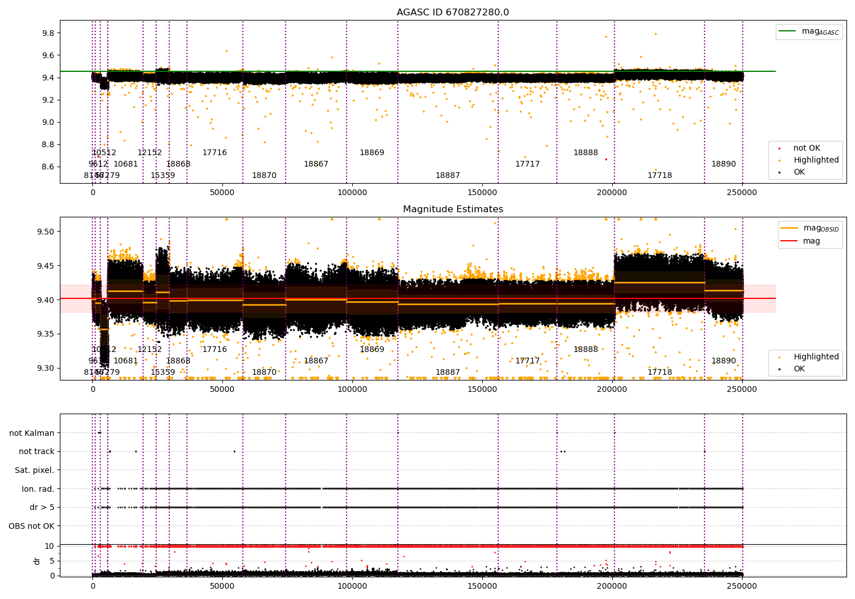Click 'not OK' in the AGASC plot legend
Screen dimensions: 855x599
pyautogui.click(x=805, y=148)
